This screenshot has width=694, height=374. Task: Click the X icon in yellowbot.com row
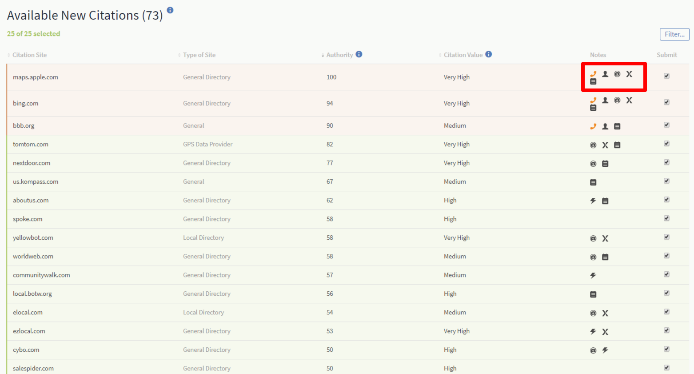click(605, 238)
